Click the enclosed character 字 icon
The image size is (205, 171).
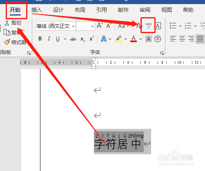[158, 39]
